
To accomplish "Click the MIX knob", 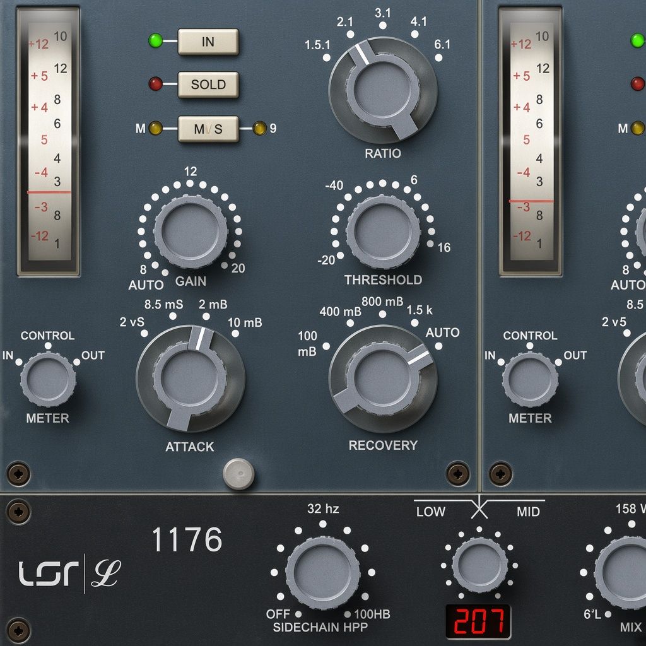I will tap(620, 572).
